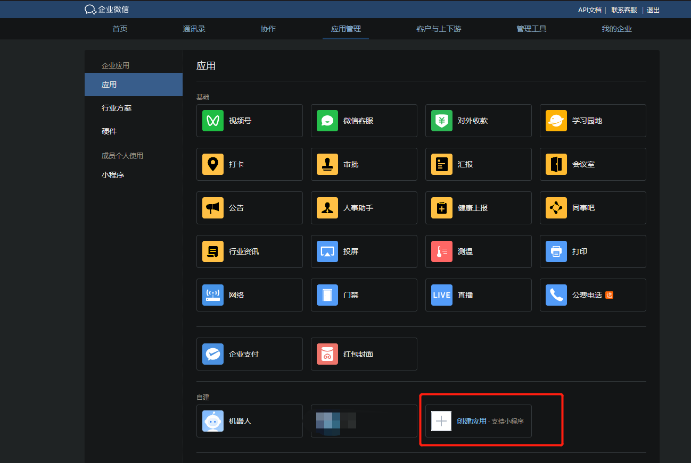
Task: Open the 门禁 door access icon
Action: pyautogui.click(x=327, y=295)
